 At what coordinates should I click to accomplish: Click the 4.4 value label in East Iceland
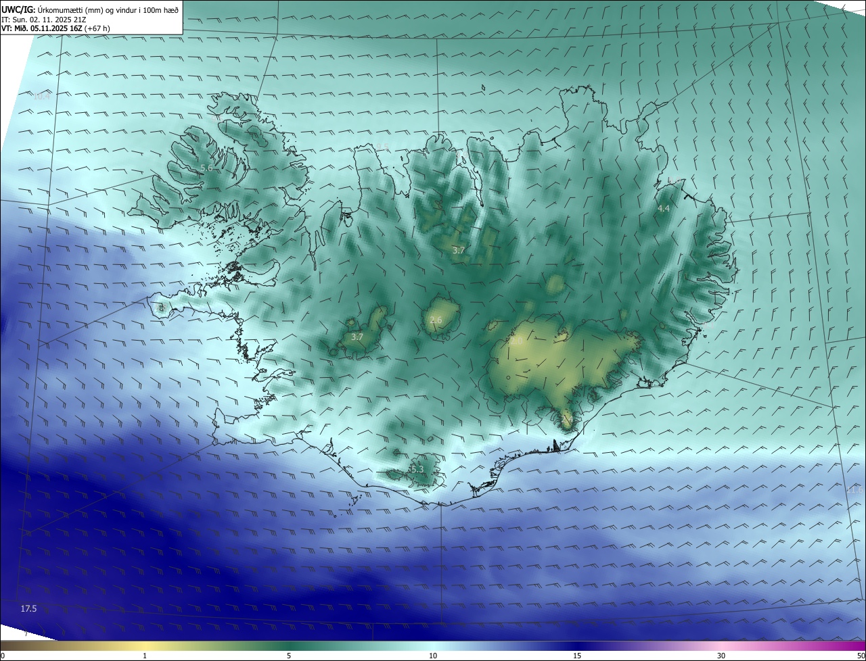coord(664,209)
